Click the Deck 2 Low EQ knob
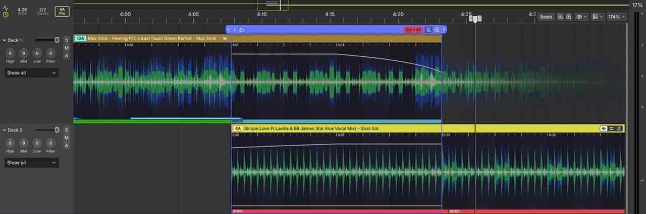646x214 pixels. 37,143
